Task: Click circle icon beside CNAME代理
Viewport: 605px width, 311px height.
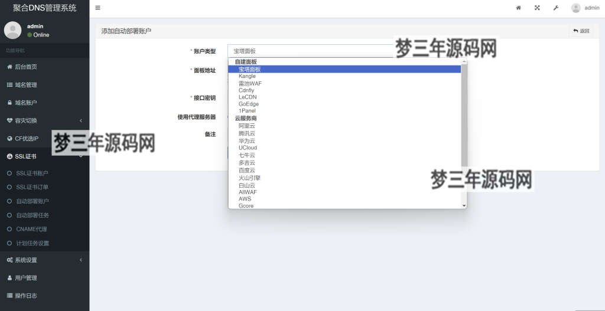Action: (9, 229)
